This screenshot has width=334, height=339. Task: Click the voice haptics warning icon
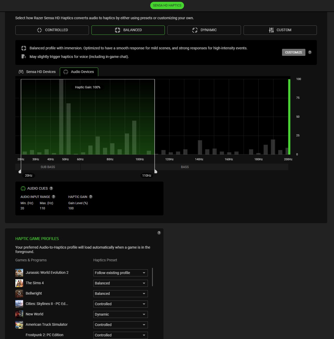click(24, 56)
